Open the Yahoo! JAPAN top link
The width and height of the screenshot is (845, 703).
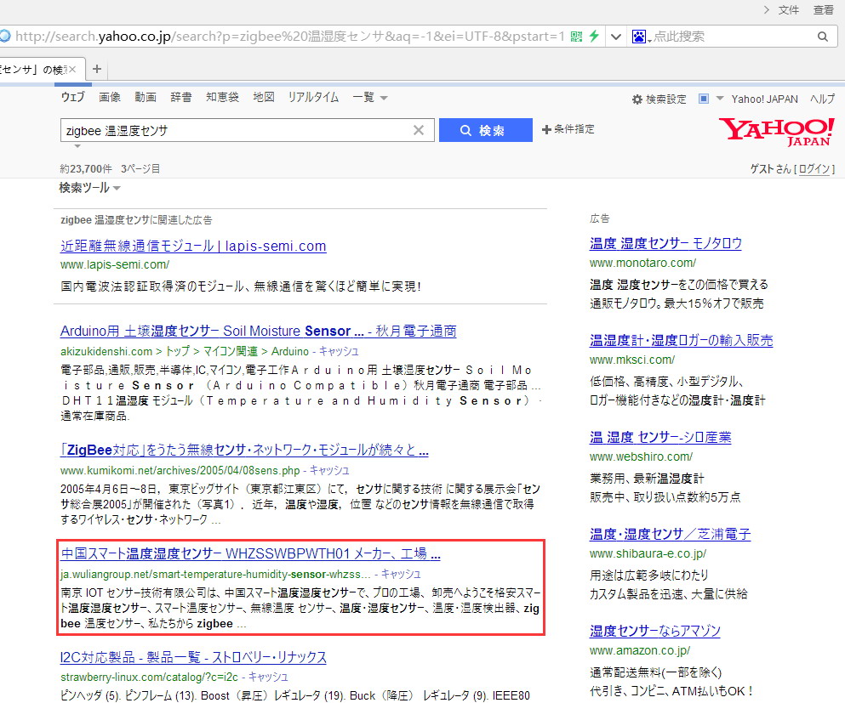[764, 99]
